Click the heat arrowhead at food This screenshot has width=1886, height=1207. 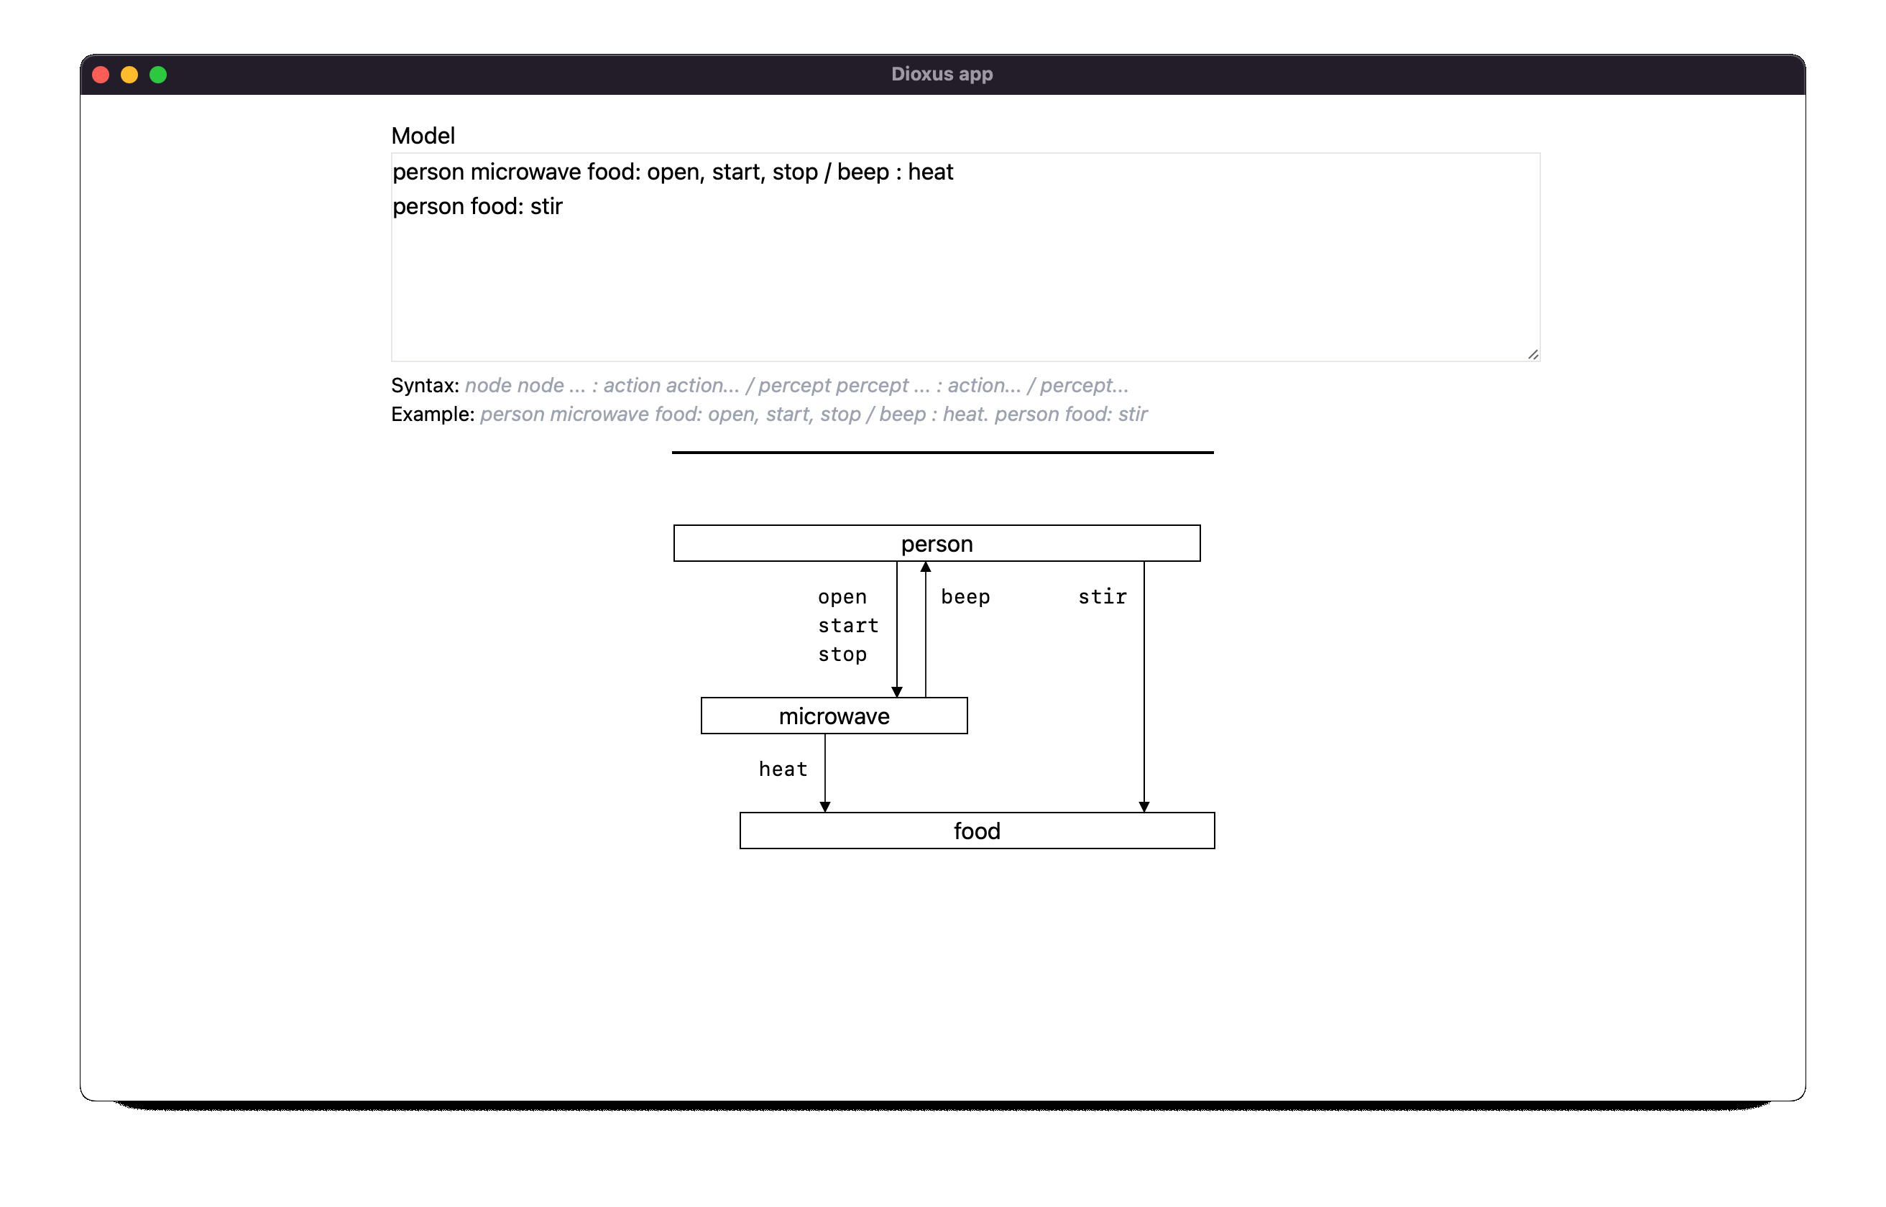click(x=824, y=807)
